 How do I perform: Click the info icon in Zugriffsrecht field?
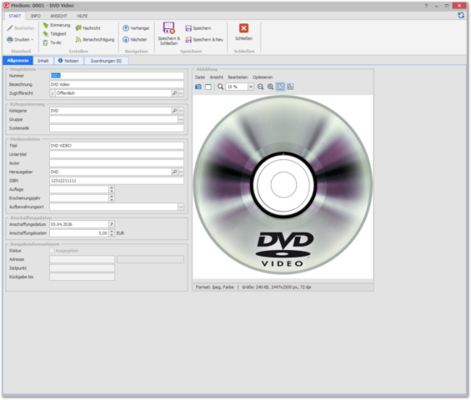[53, 93]
